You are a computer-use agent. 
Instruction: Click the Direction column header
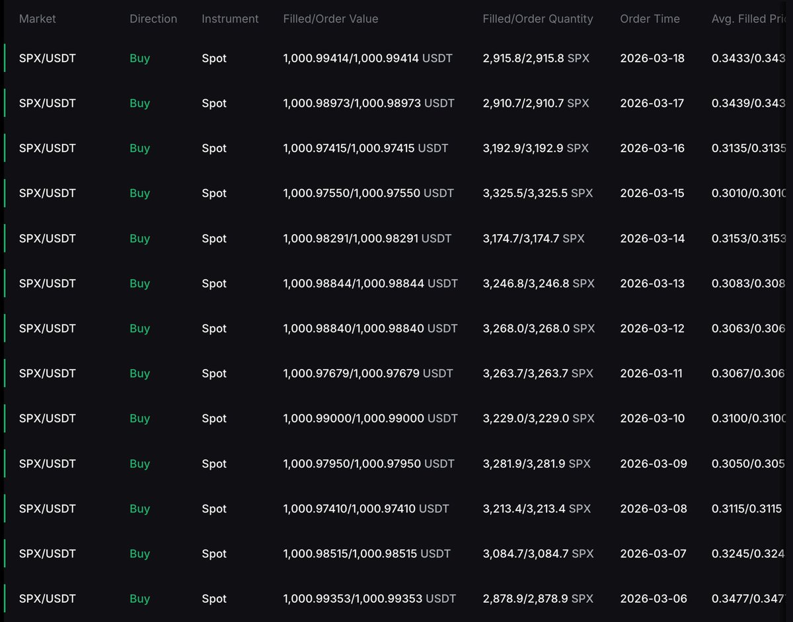pyautogui.click(x=153, y=19)
